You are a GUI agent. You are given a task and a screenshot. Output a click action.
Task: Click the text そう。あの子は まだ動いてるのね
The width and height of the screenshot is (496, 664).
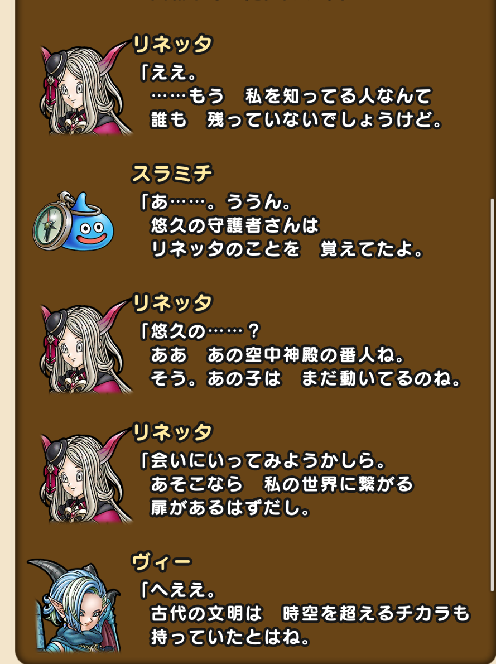point(305,378)
